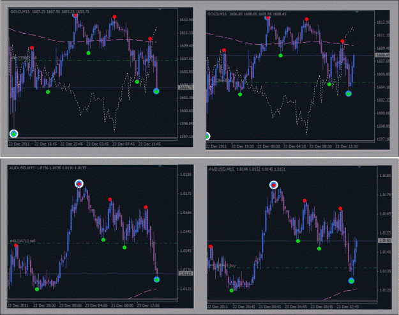
Task: Select the GOLD,M15 header ending in 1603.75
Action: pyautogui.click(x=50, y=12)
